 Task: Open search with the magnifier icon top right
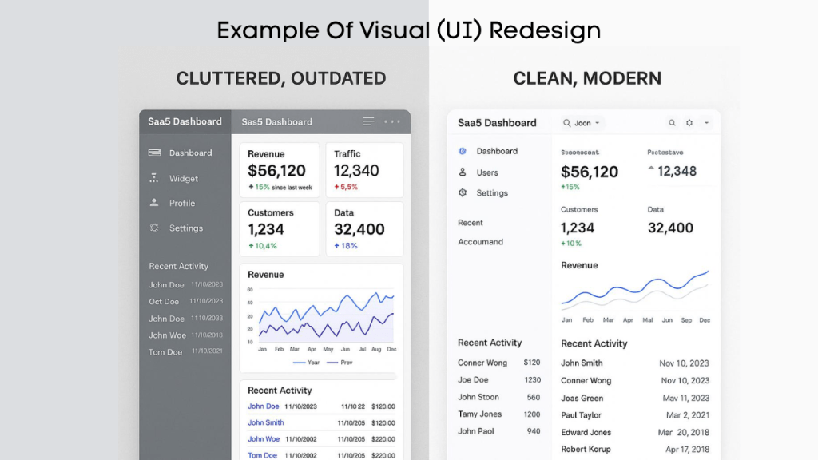click(x=673, y=123)
